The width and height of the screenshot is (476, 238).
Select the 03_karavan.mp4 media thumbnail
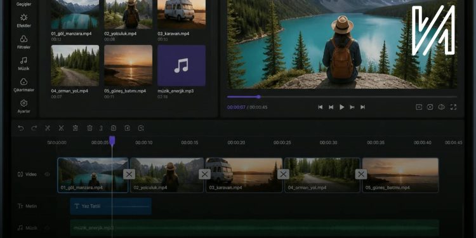click(182, 15)
